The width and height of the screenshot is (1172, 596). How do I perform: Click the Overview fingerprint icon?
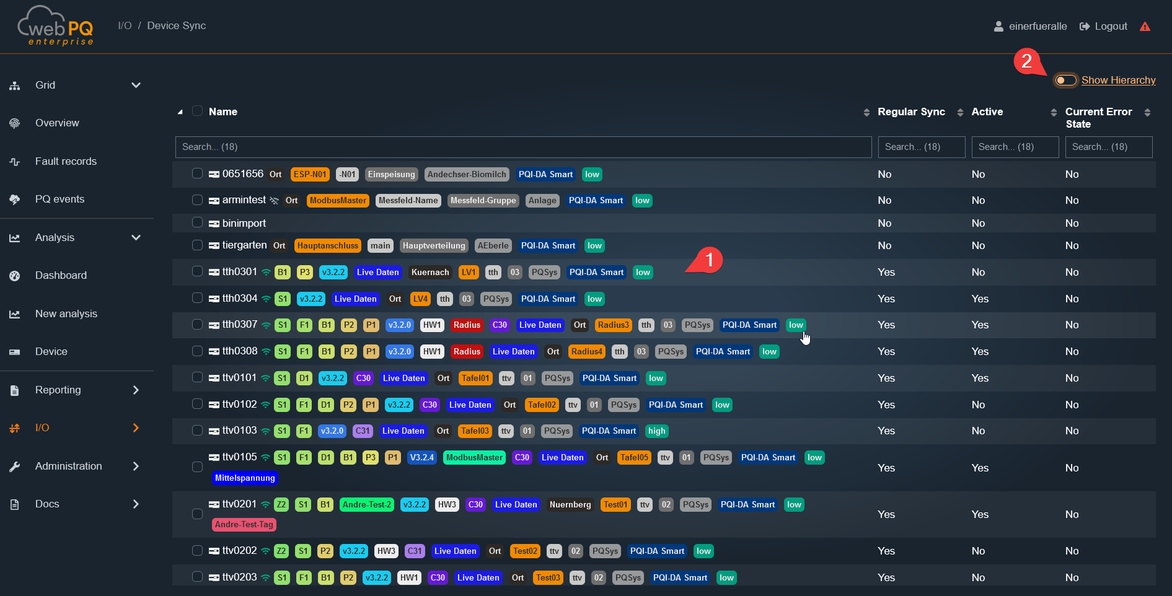coord(15,123)
